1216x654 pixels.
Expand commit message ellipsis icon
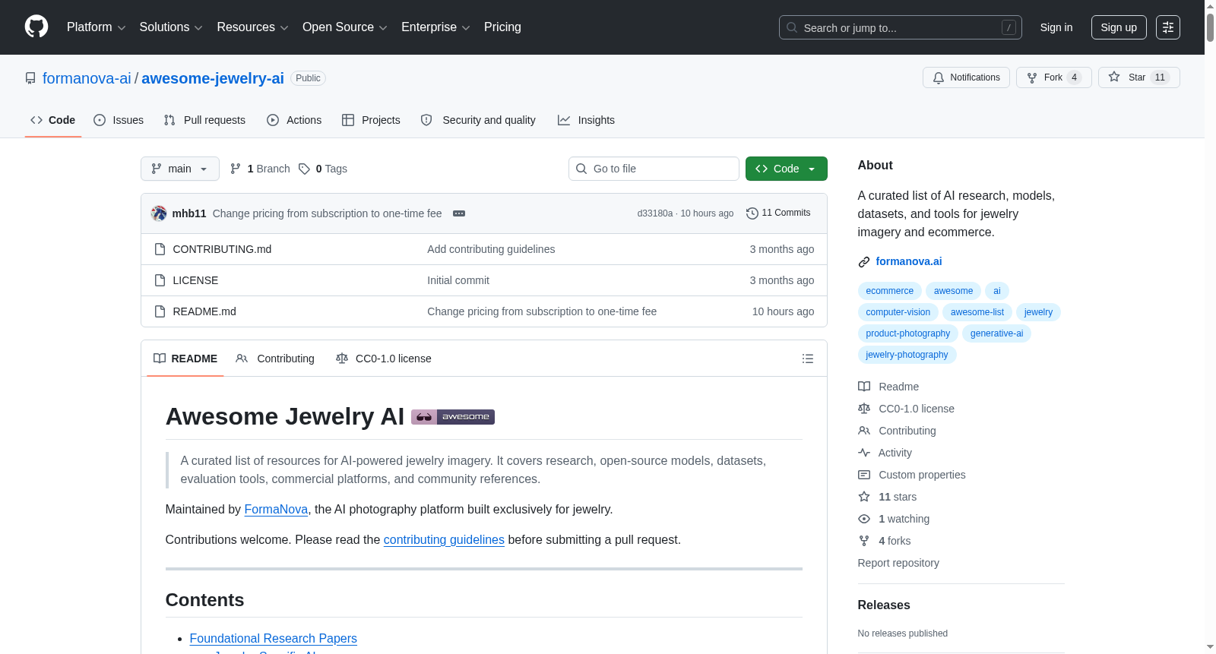pos(459,213)
